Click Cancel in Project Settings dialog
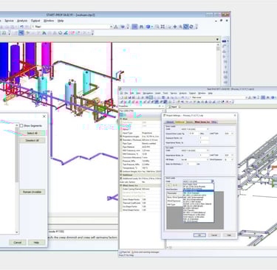Viewport: 277px width, 270px height. click(214, 235)
